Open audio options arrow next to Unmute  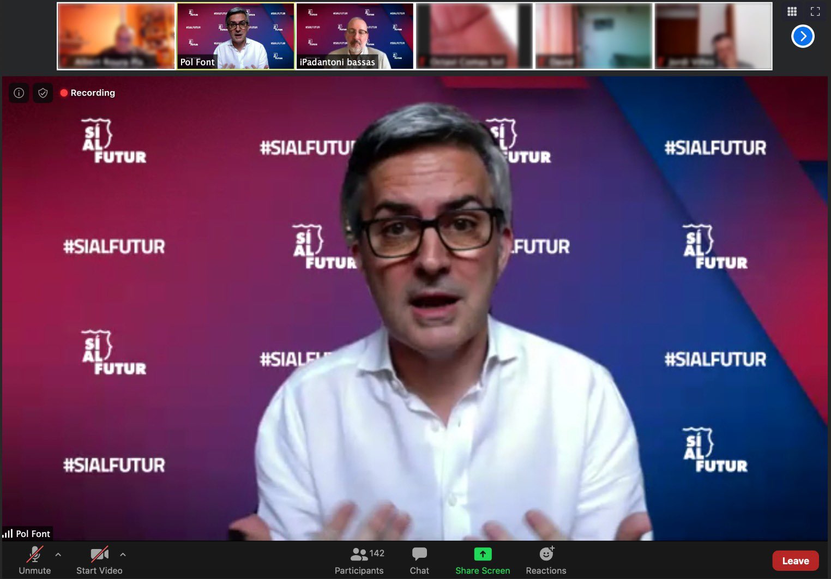[58, 554]
